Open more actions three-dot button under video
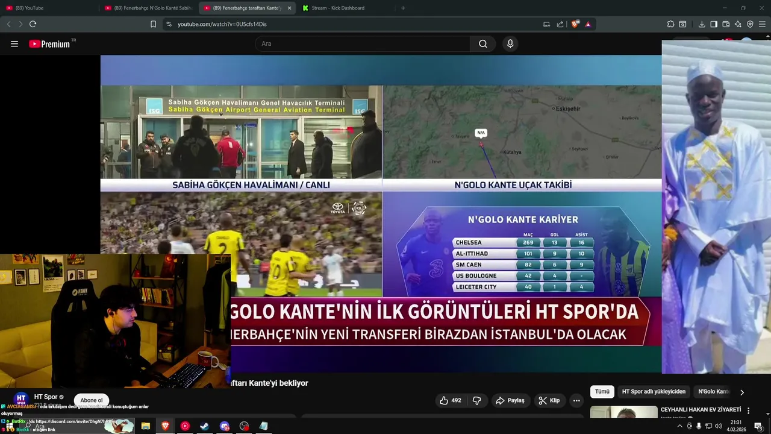The width and height of the screenshot is (771, 434). 576,400
